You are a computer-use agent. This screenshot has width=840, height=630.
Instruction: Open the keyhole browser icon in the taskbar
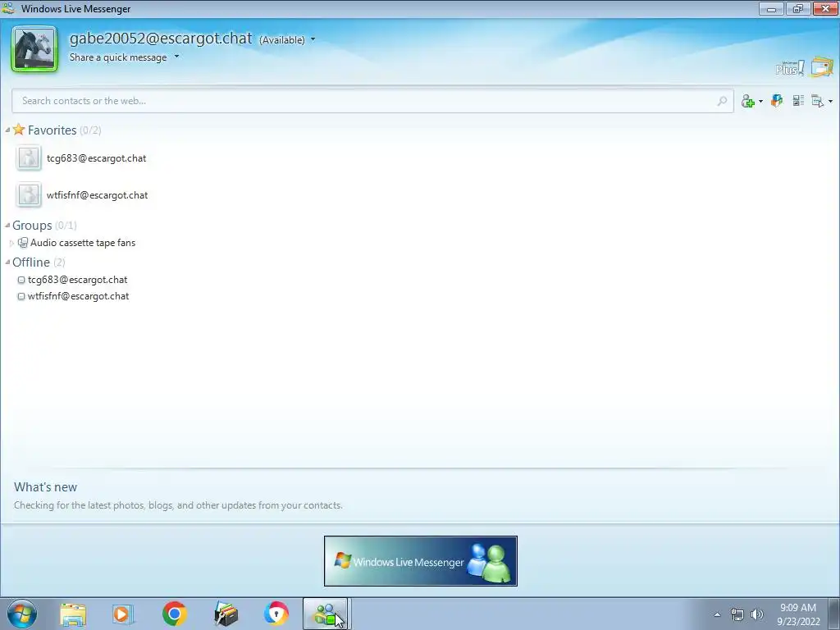(276, 614)
